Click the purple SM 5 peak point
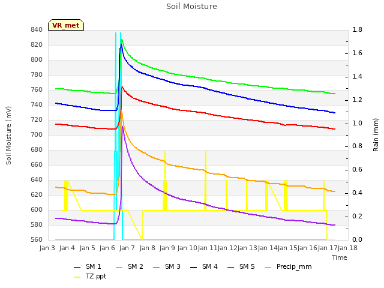 pos(122,127)
